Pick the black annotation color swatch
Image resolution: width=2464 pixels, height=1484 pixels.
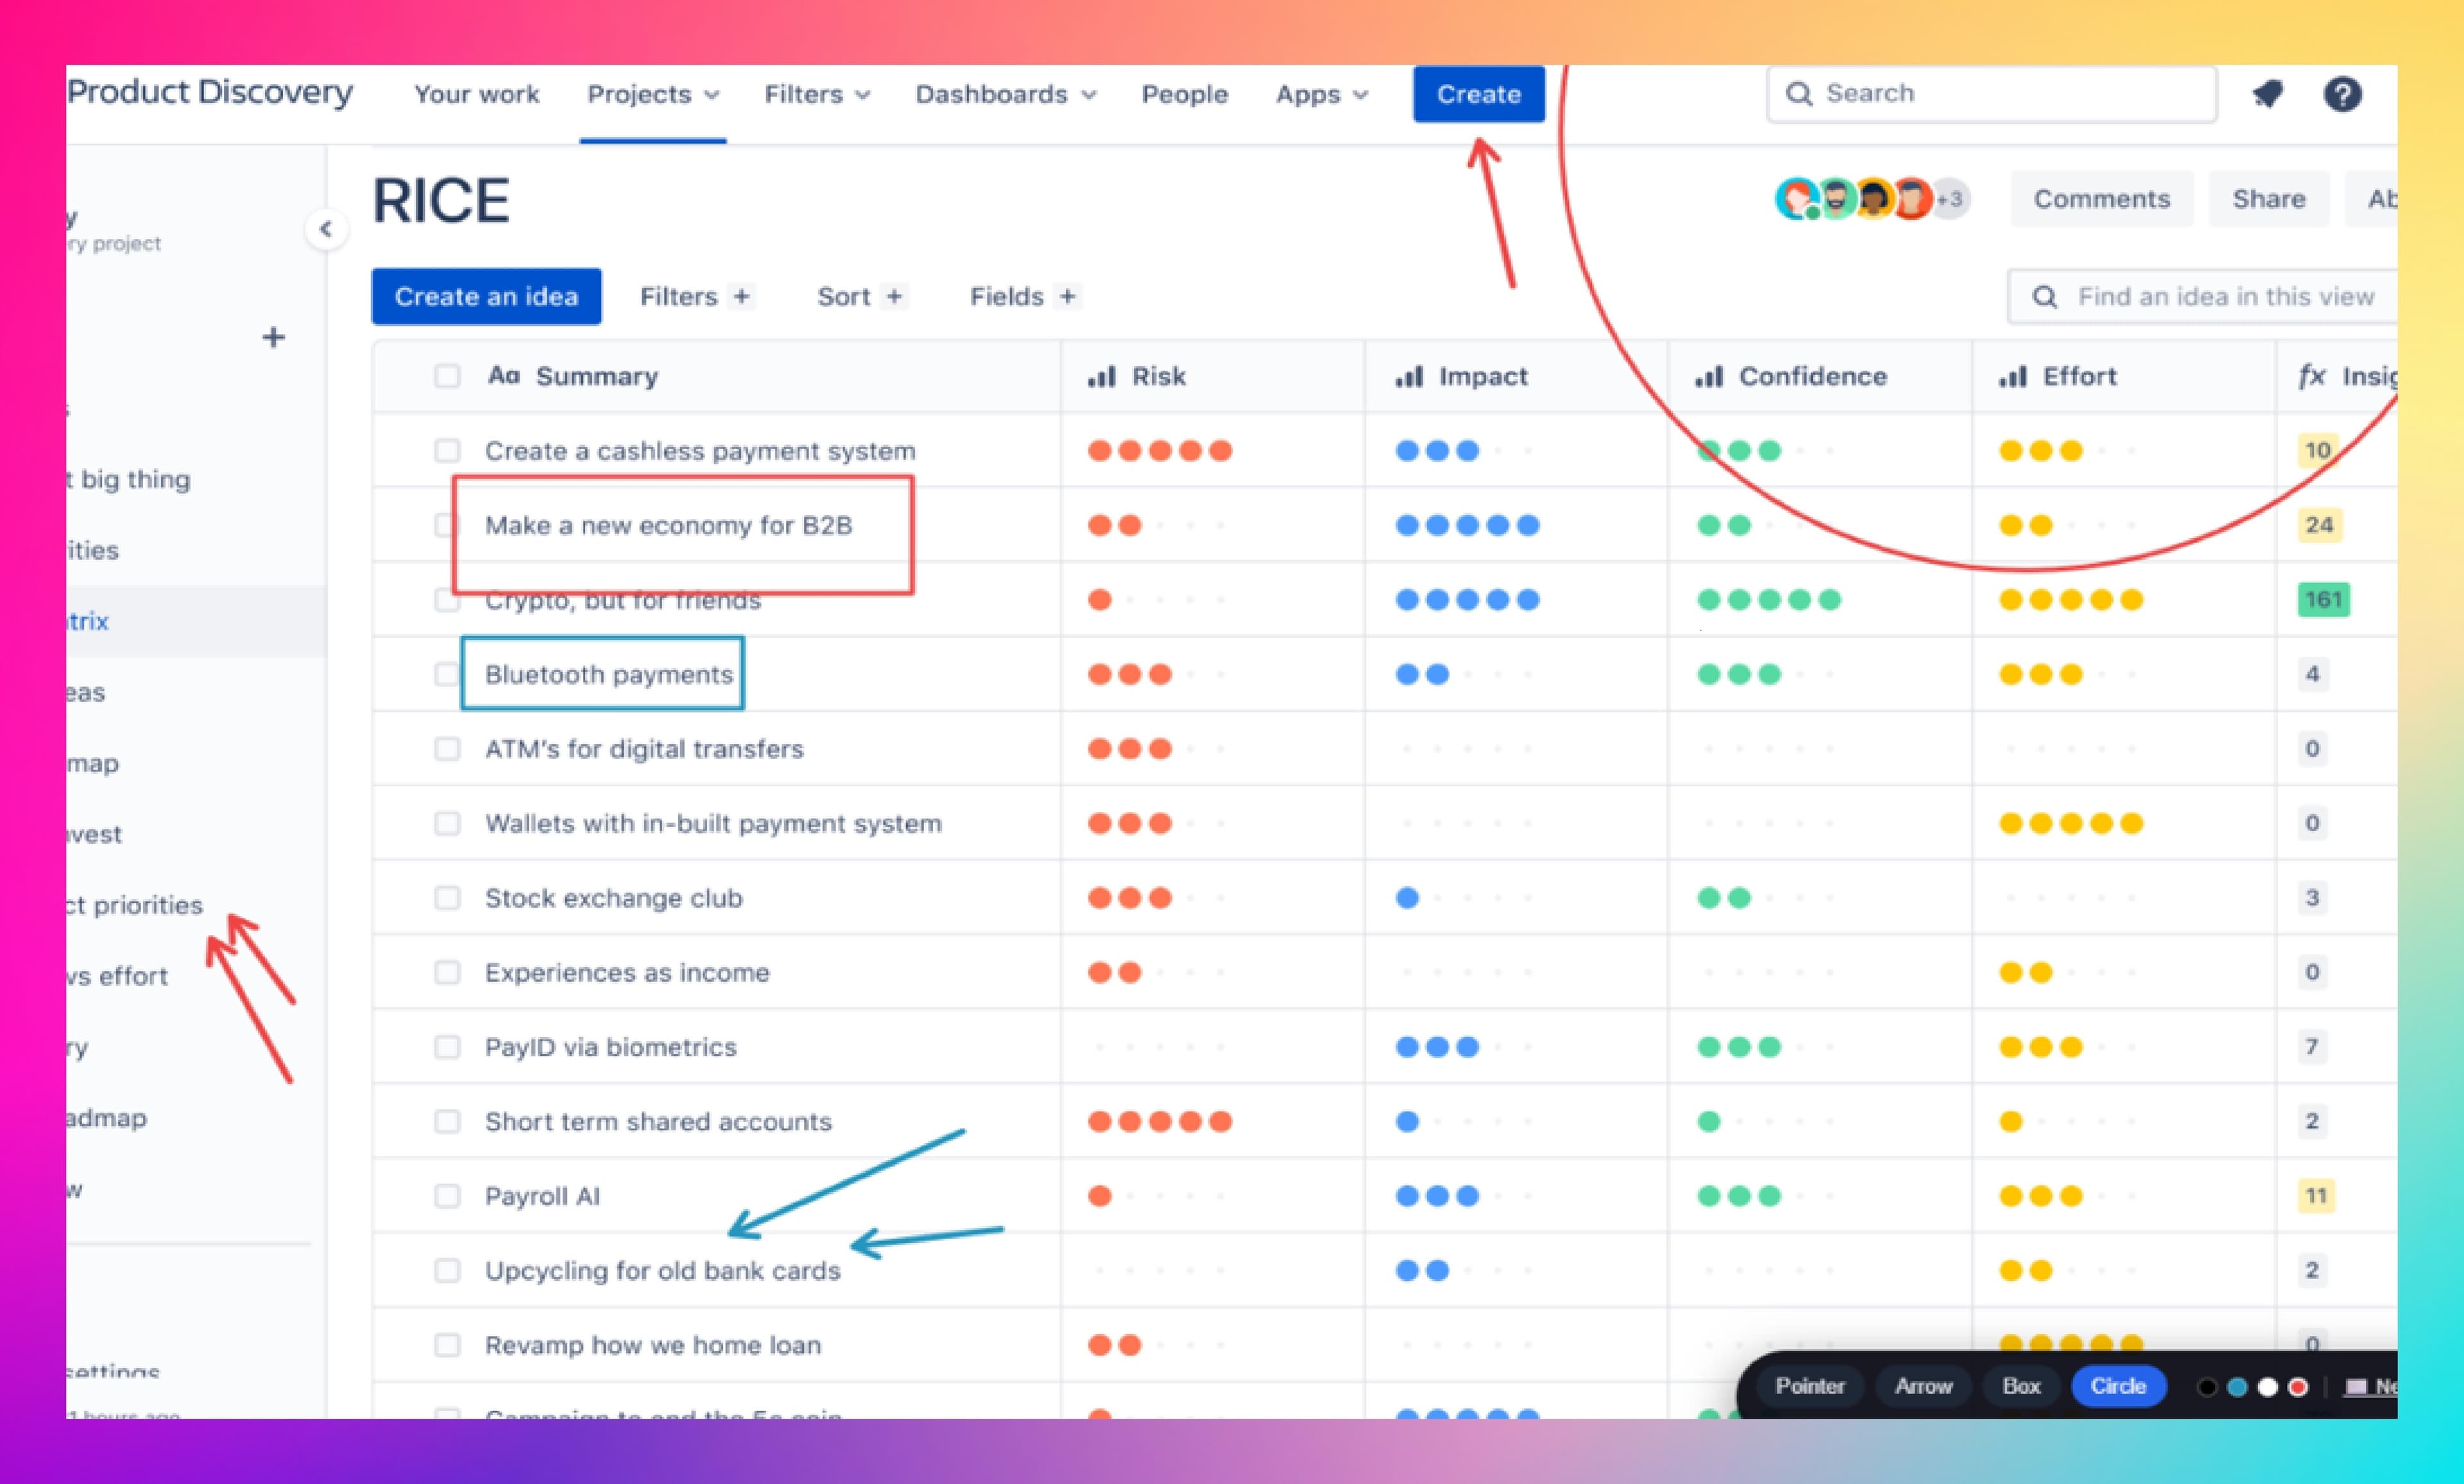[2208, 1387]
